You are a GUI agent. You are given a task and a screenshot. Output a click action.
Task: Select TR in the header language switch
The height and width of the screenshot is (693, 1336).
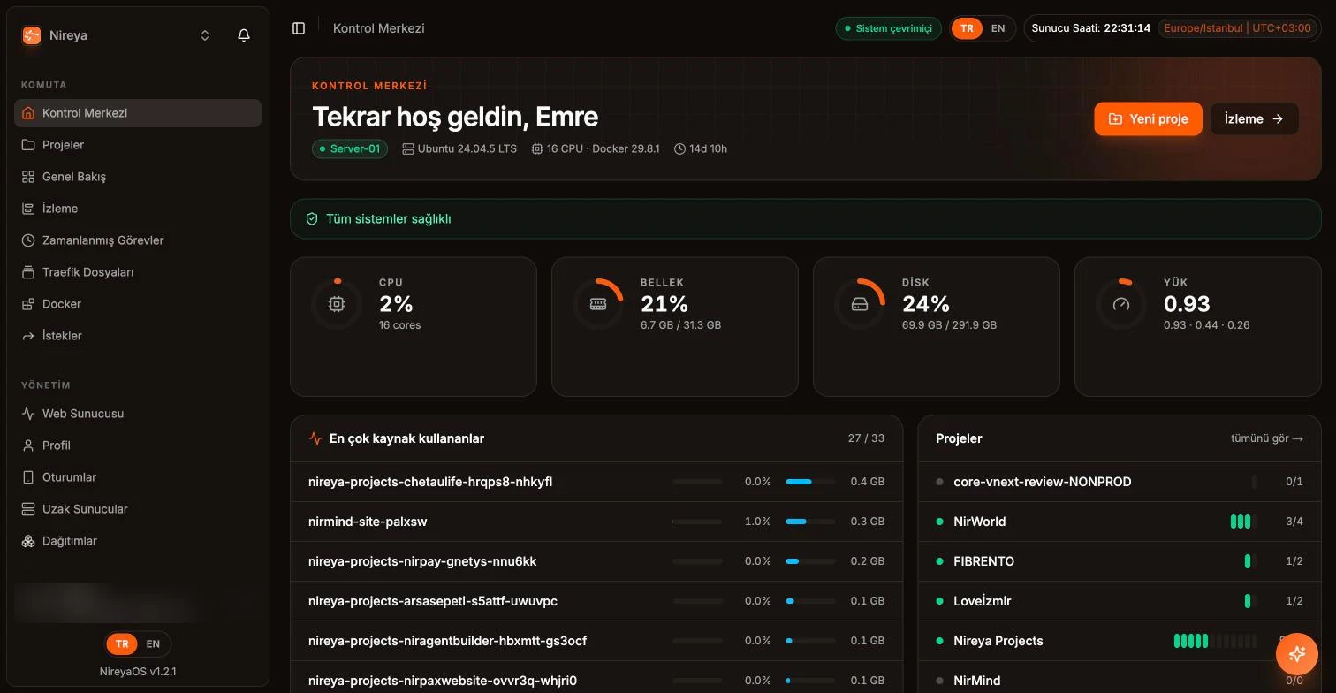[x=967, y=28]
